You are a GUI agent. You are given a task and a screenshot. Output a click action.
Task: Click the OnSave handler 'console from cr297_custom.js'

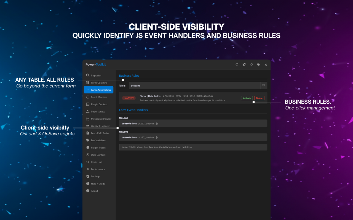coord(193,137)
